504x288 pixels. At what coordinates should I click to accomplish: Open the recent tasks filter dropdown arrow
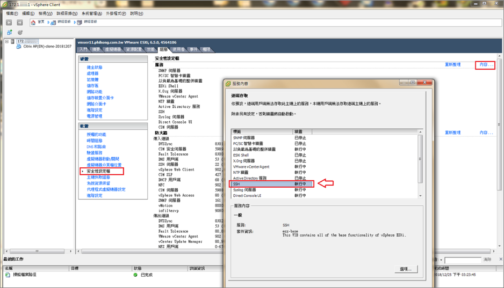pos(441,260)
